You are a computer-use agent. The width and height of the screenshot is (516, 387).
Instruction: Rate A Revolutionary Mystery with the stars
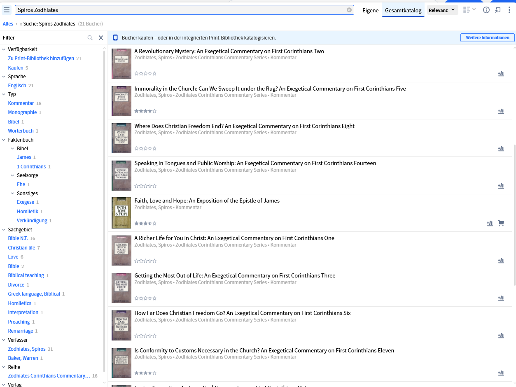click(x=145, y=74)
